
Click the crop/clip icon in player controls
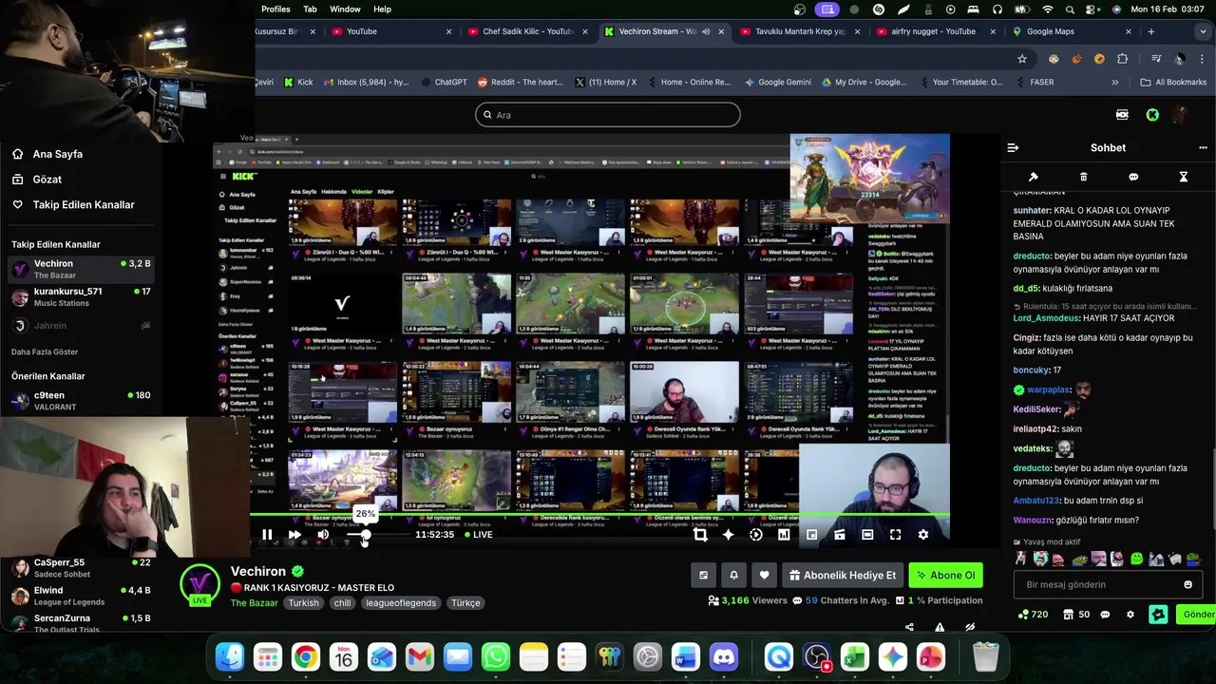700,535
